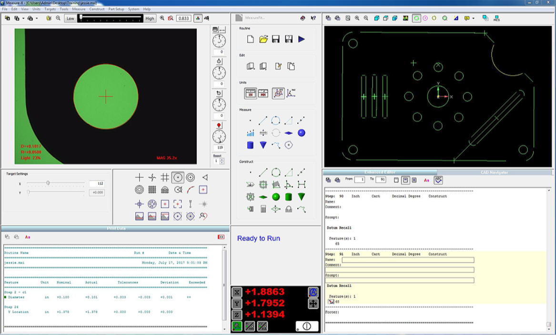Expand the second video toolbar dropdown arrow

pyautogui.click(x=24, y=19)
